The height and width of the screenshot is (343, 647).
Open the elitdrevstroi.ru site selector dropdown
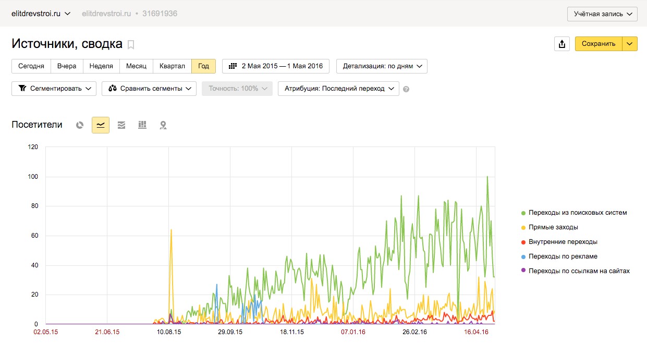41,14
